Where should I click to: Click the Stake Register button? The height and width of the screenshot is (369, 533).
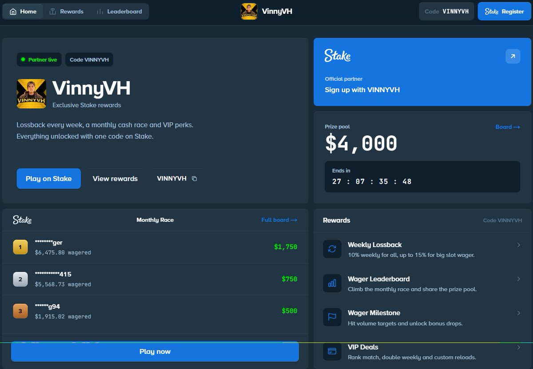504,12
